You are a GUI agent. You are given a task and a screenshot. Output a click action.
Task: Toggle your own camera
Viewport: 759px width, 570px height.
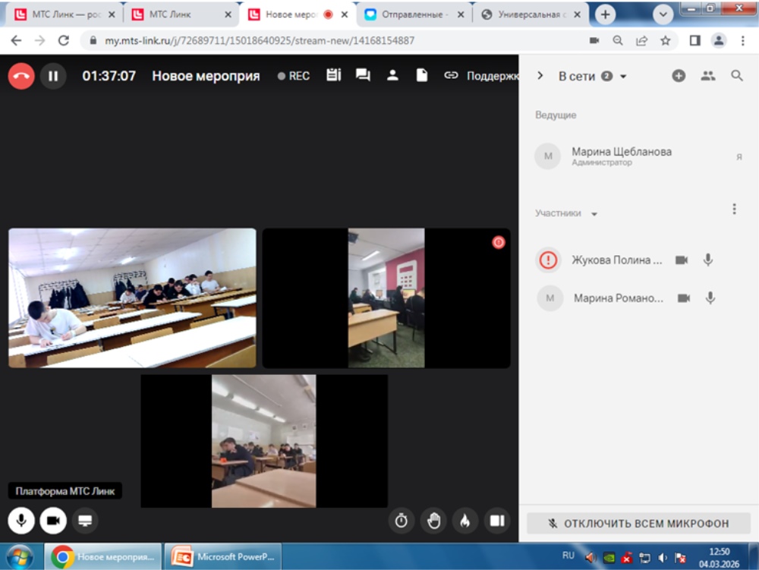(x=53, y=521)
